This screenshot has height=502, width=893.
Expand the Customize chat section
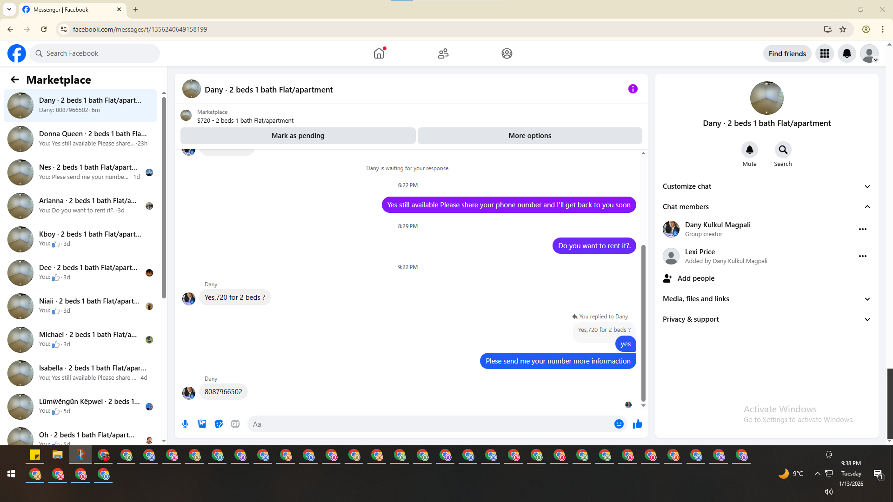tap(766, 186)
